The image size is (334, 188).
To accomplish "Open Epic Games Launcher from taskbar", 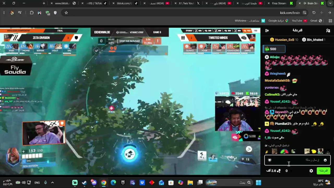I will (123, 183).
